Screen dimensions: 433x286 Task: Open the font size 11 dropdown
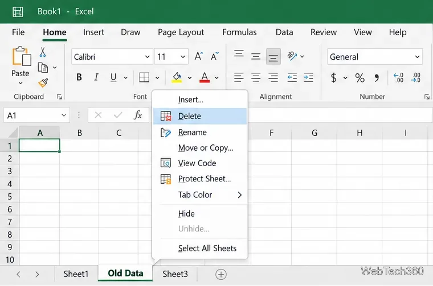tap(183, 57)
